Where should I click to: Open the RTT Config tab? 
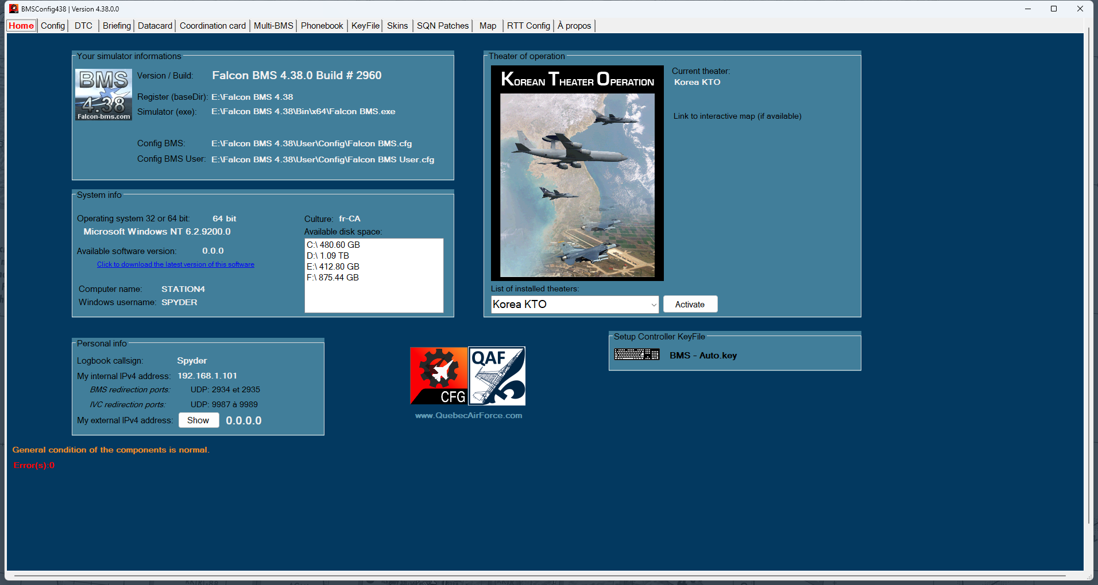[528, 26]
